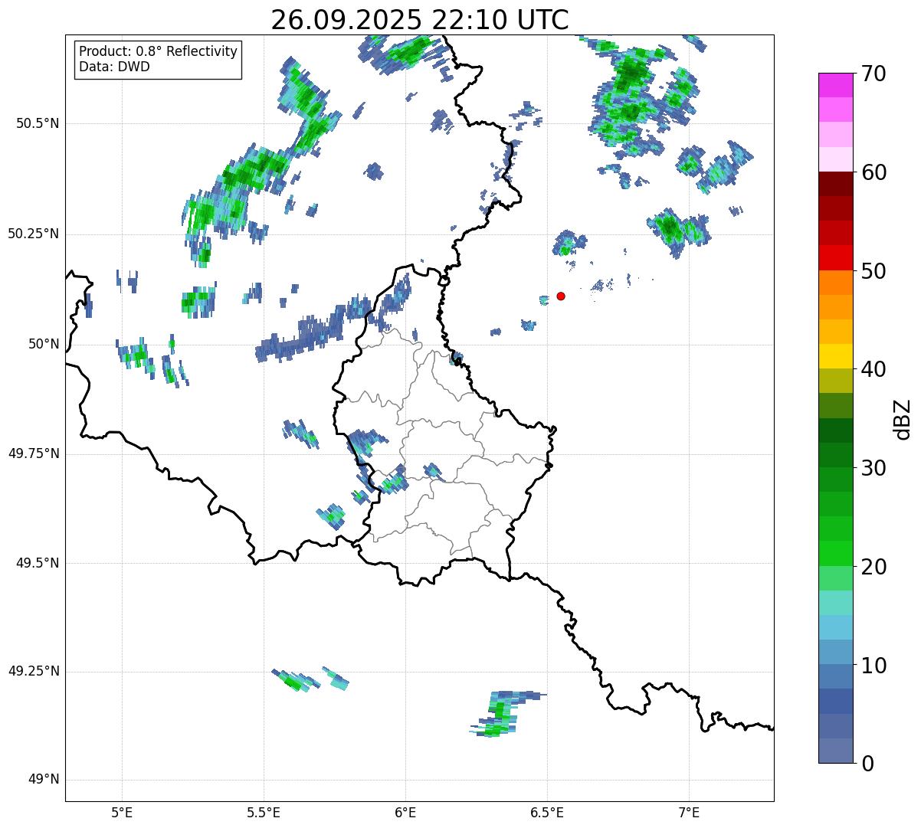Click the bright green colorbar segment above 20
921x828 pixels.
pyautogui.click(x=835, y=554)
